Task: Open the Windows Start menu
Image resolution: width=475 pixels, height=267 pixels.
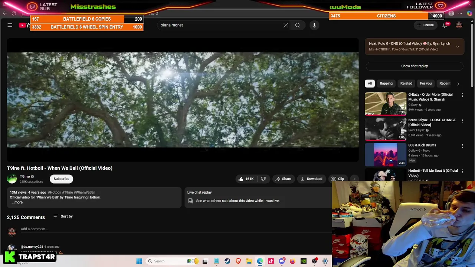Action: [x=139, y=261]
